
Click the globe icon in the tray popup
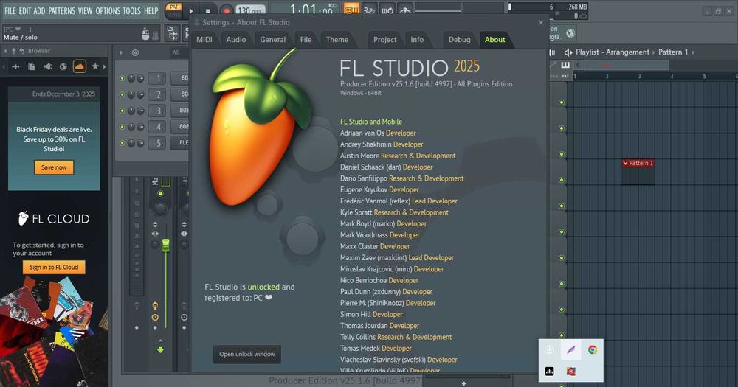coord(549,349)
